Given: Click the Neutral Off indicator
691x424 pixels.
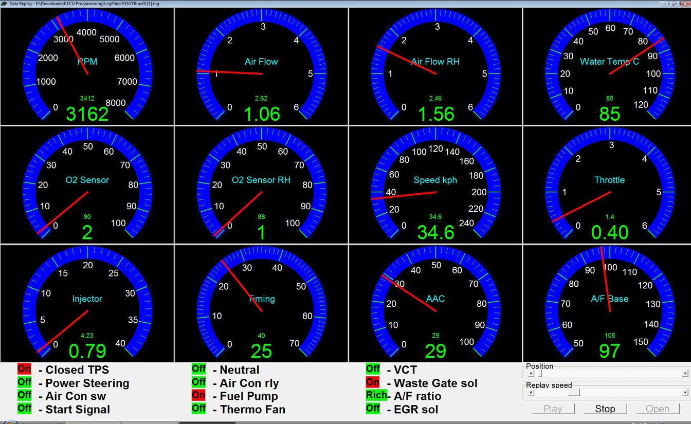Looking at the screenshot, I should (198, 369).
